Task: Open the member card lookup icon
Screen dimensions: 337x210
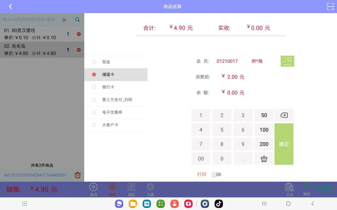Action: point(287,61)
